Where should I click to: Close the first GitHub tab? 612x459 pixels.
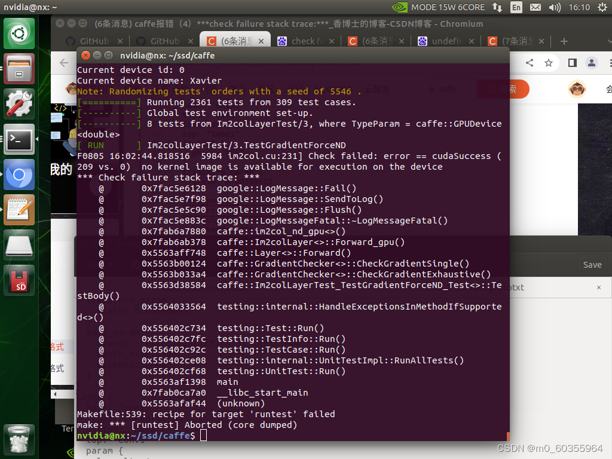120,41
